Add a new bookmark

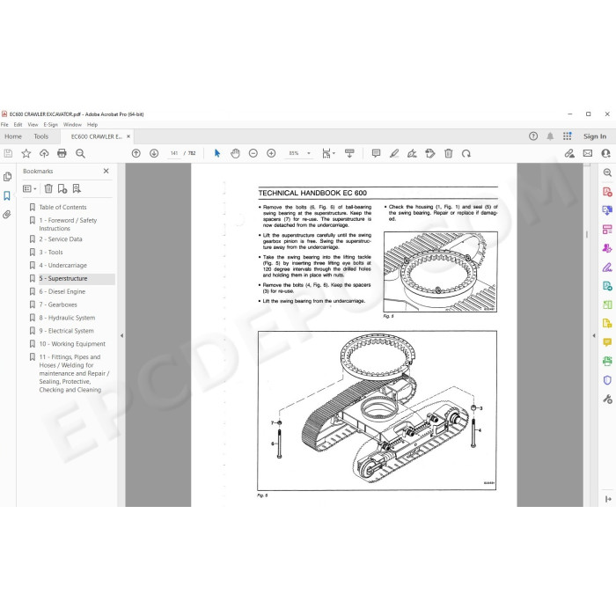tap(62, 189)
